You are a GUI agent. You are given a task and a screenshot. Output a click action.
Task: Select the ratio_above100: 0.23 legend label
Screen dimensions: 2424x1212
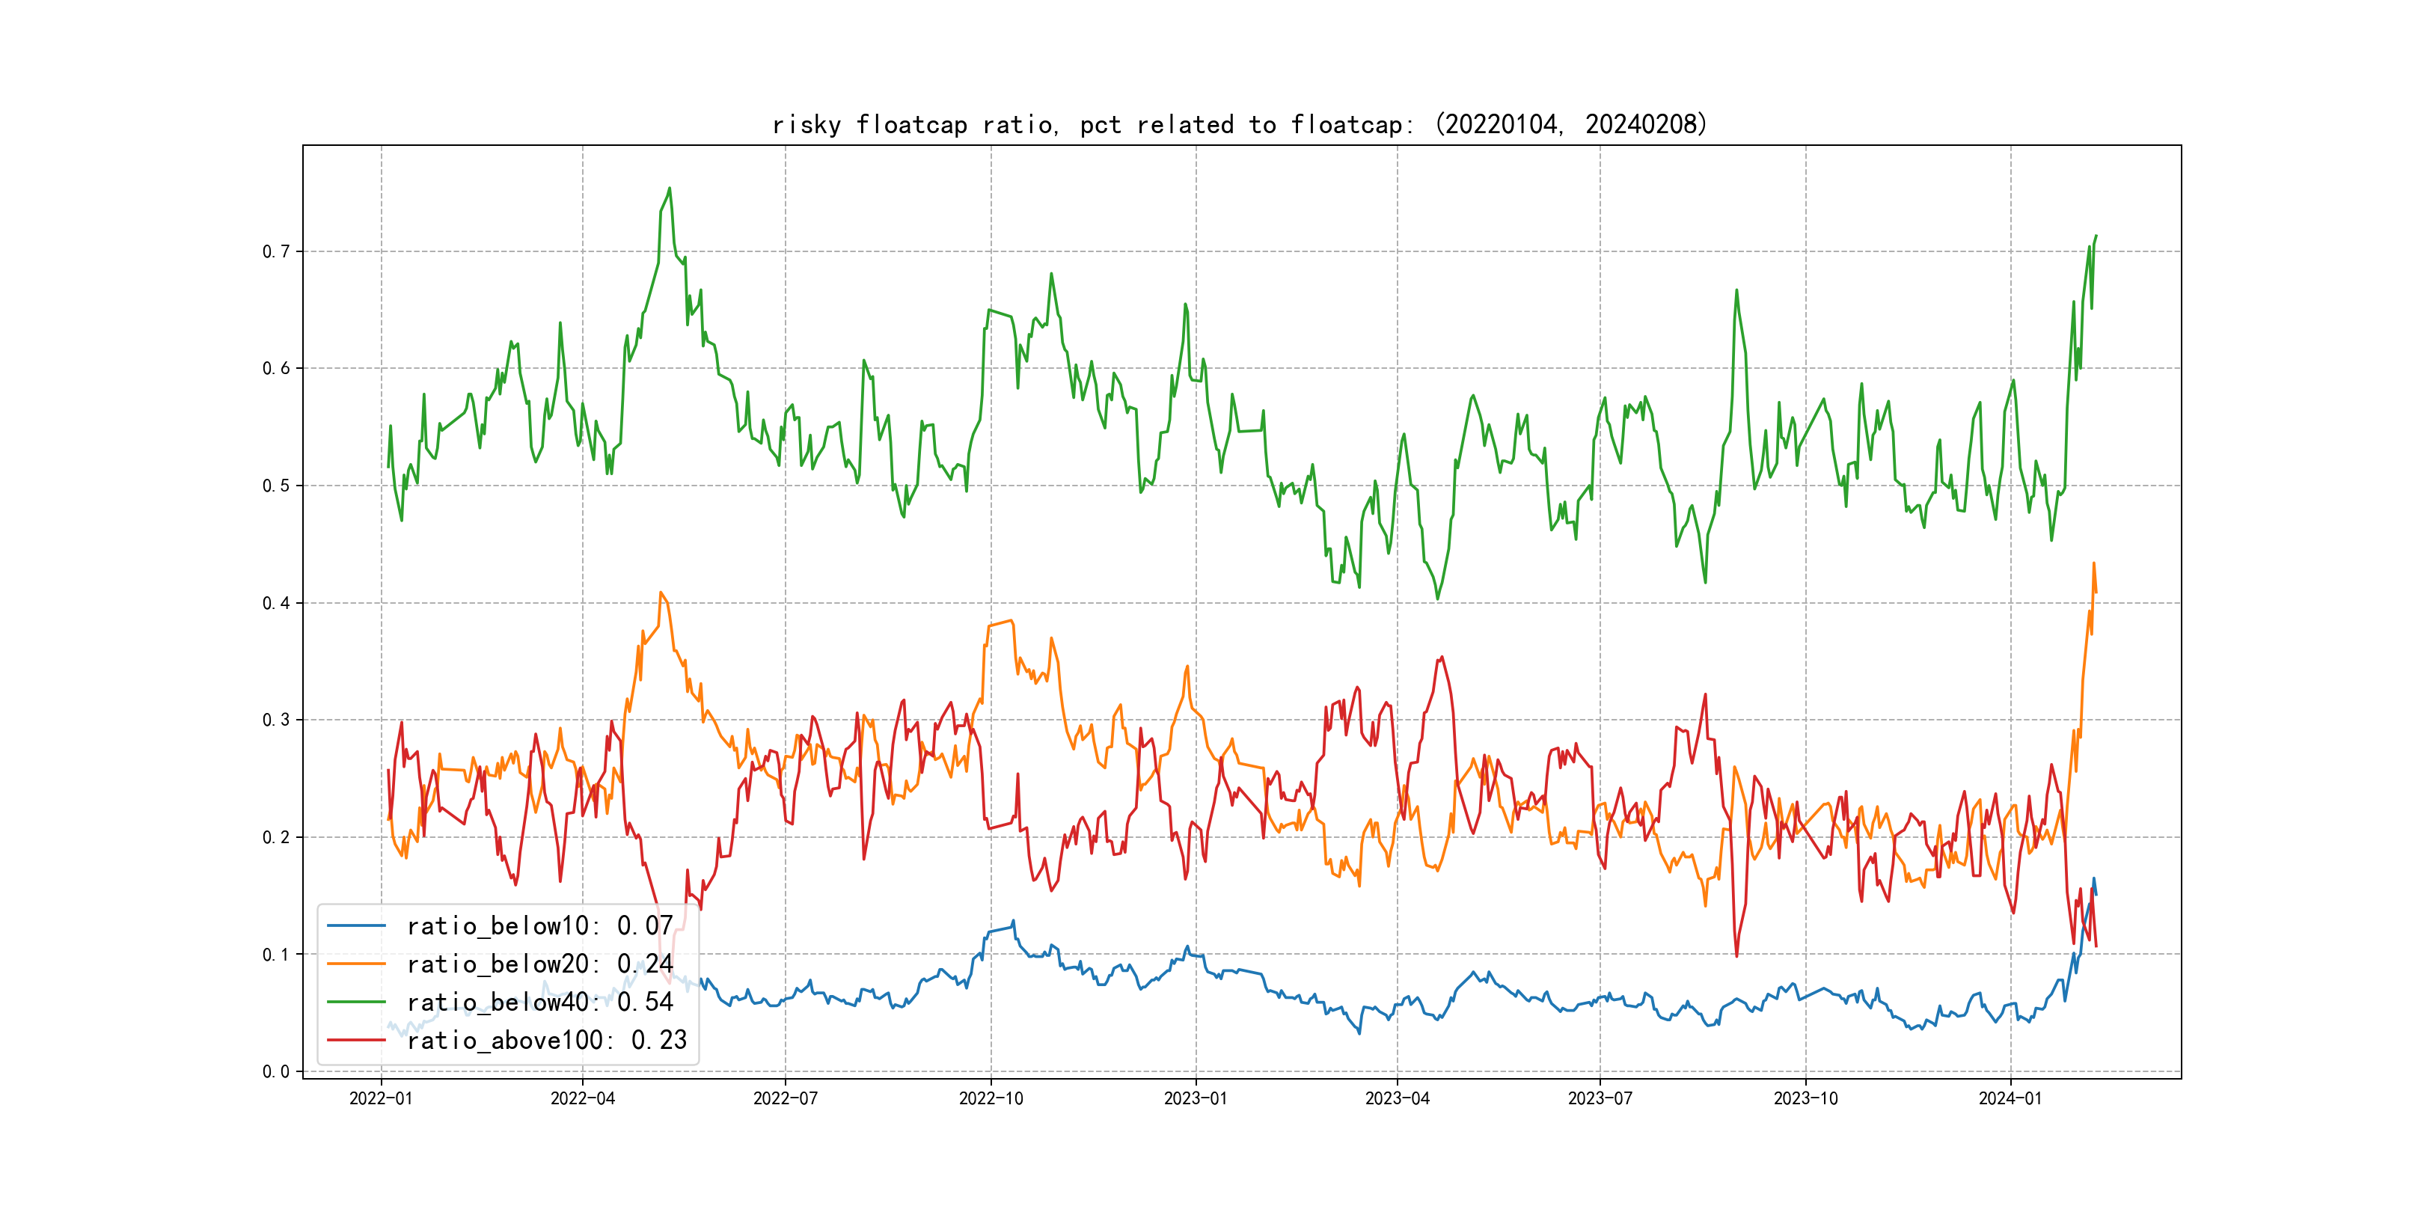click(x=546, y=1040)
